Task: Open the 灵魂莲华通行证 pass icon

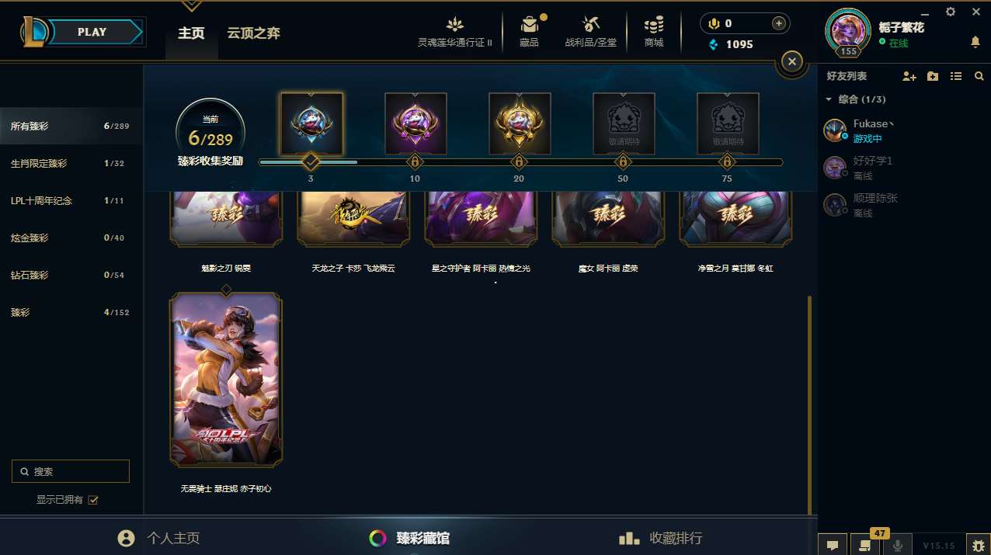Action: pyautogui.click(x=455, y=25)
